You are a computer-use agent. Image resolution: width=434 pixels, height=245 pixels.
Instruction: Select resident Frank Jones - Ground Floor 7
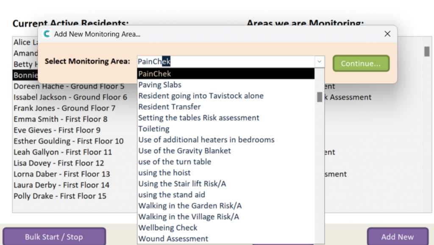coord(64,108)
